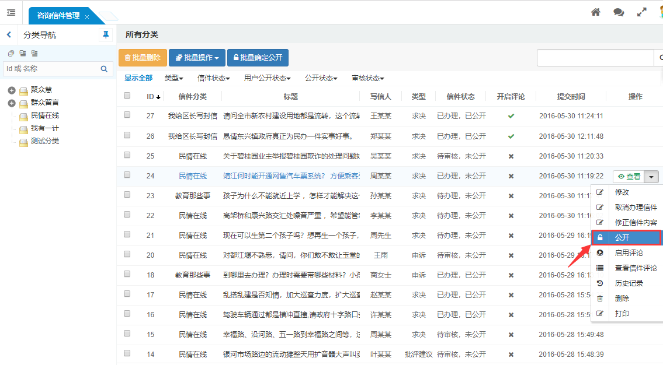Close the 咨询信件管理 tab
This screenshot has height=365, width=663.
[87, 17]
